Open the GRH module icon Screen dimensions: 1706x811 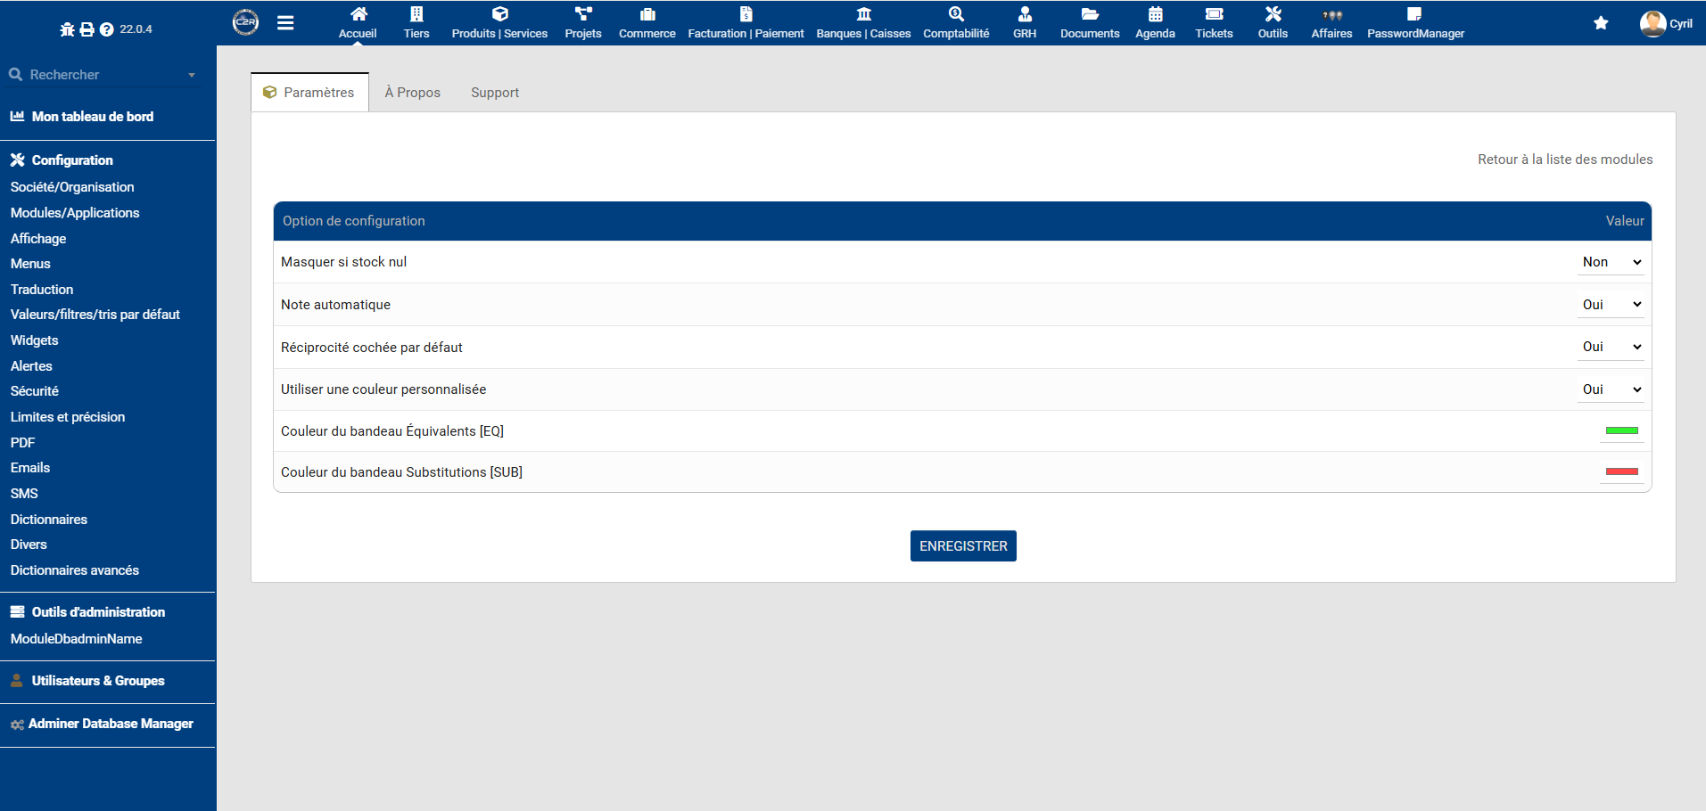click(x=1025, y=14)
